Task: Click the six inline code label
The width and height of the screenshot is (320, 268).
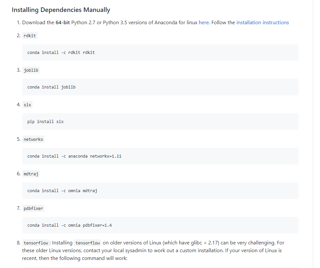Action: [27, 105]
